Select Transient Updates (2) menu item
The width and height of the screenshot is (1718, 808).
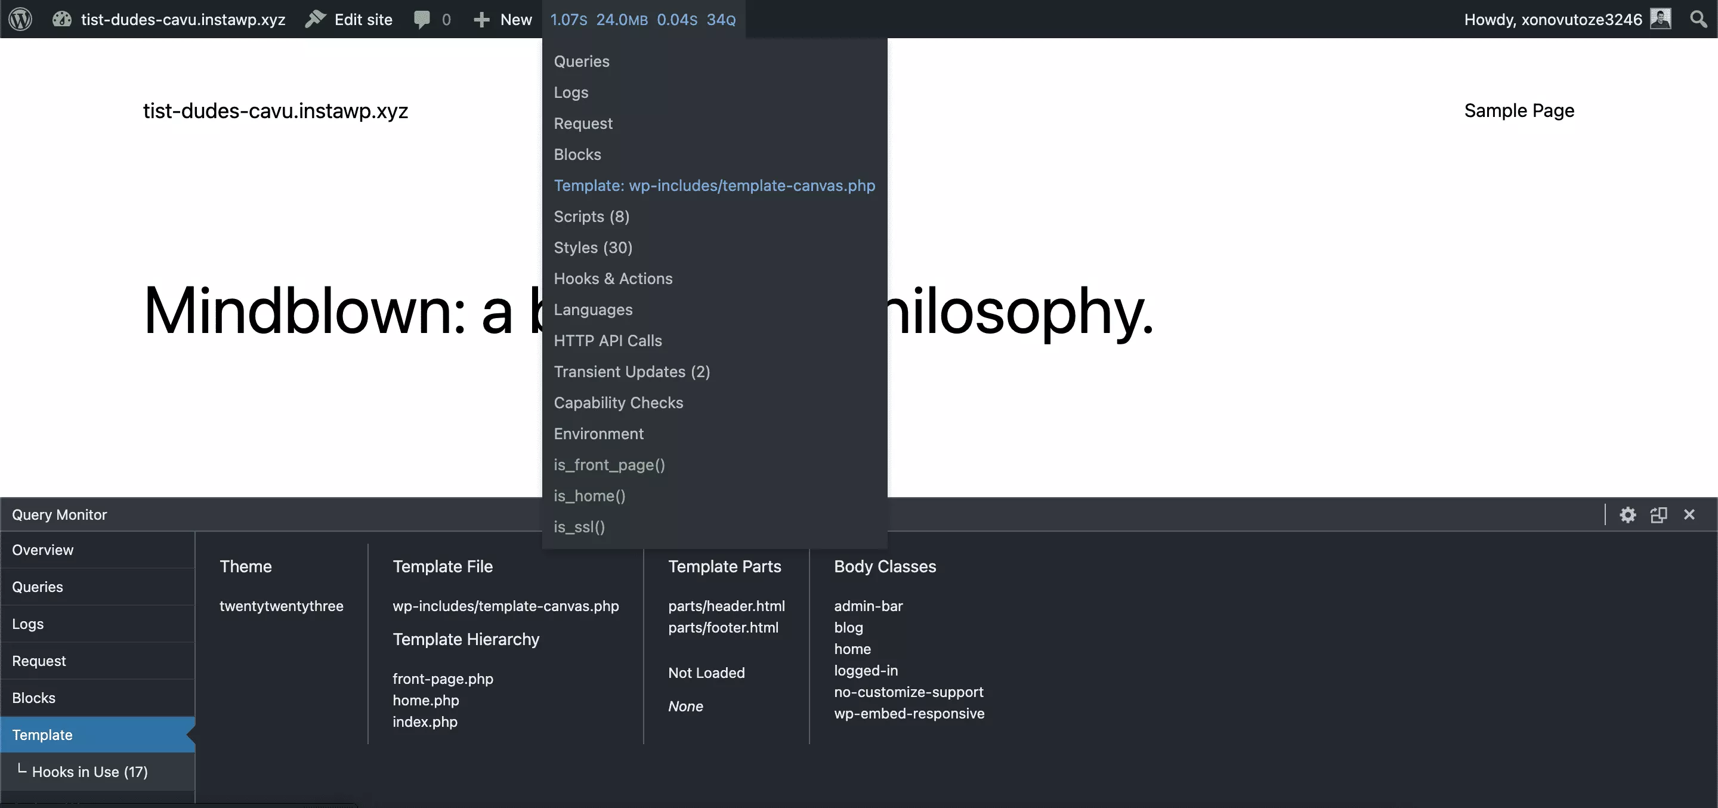631,372
